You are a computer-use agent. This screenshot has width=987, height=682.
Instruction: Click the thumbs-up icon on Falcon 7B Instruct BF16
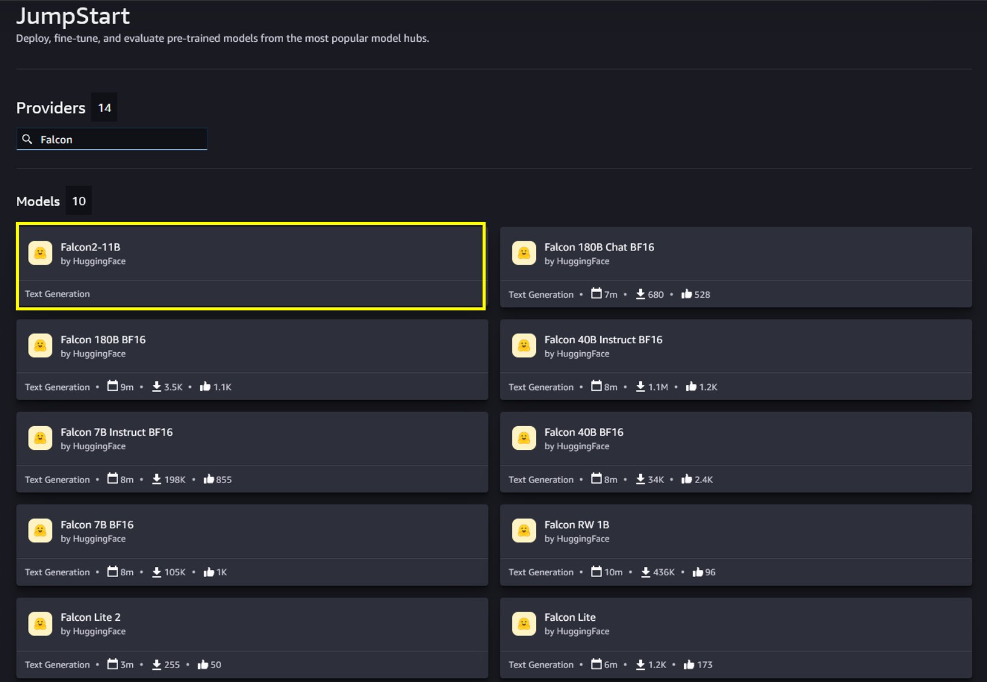coord(209,479)
